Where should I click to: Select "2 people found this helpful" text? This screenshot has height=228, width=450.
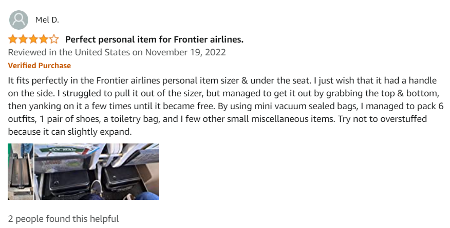click(x=63, y=219)
